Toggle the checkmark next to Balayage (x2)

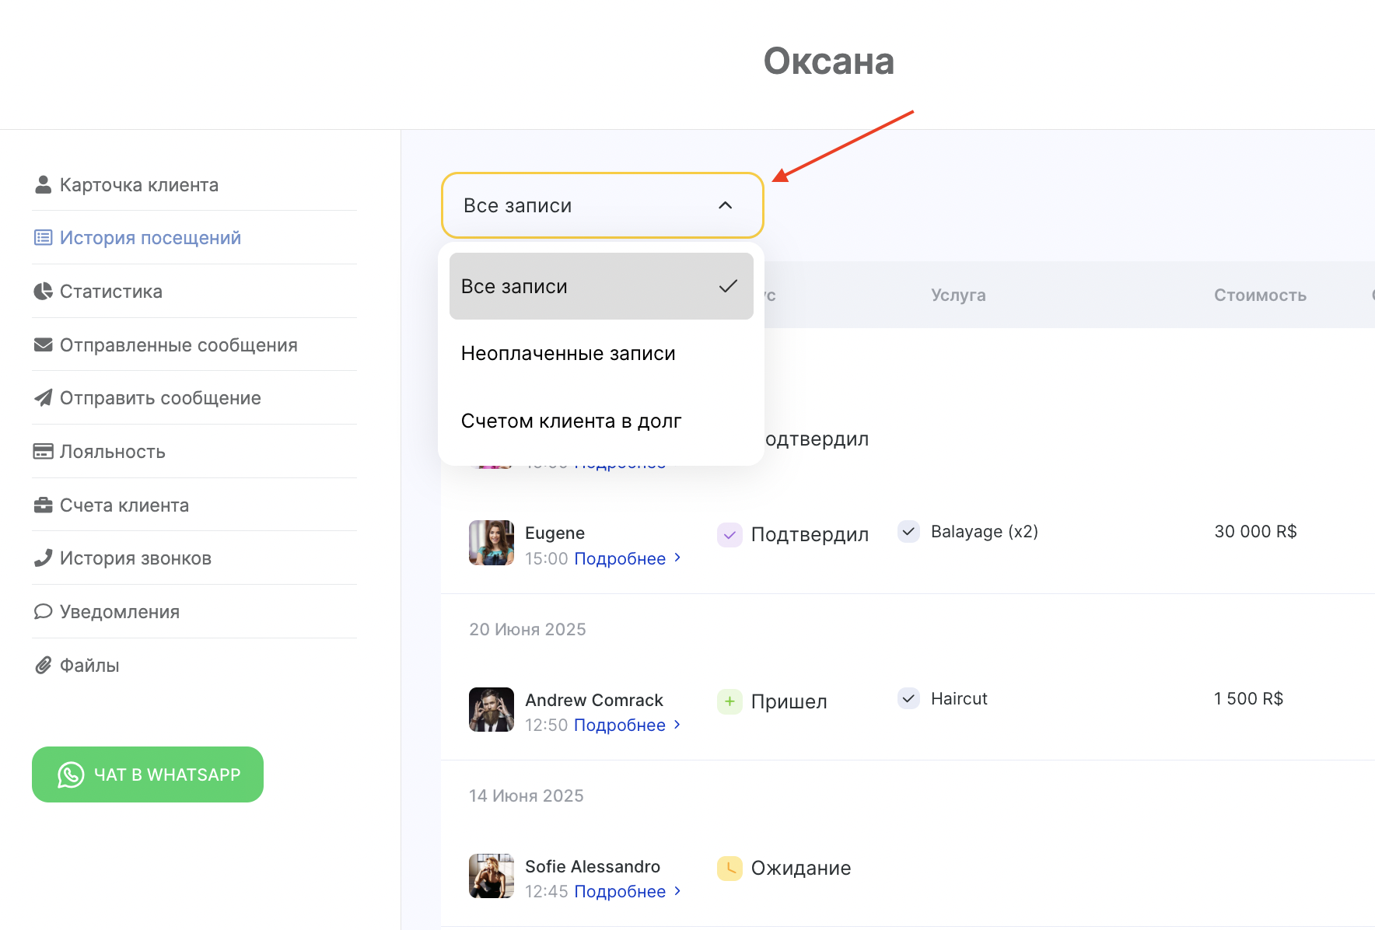tap(908, 532)
